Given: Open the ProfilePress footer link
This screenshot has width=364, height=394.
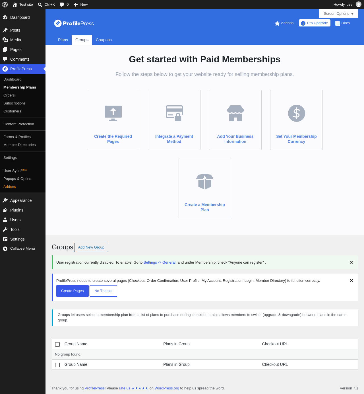Looking at the screenshot, I should [x=95, y=388].
